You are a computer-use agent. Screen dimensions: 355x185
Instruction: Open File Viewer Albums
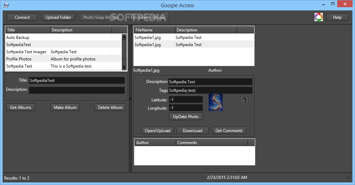point(148,17)
